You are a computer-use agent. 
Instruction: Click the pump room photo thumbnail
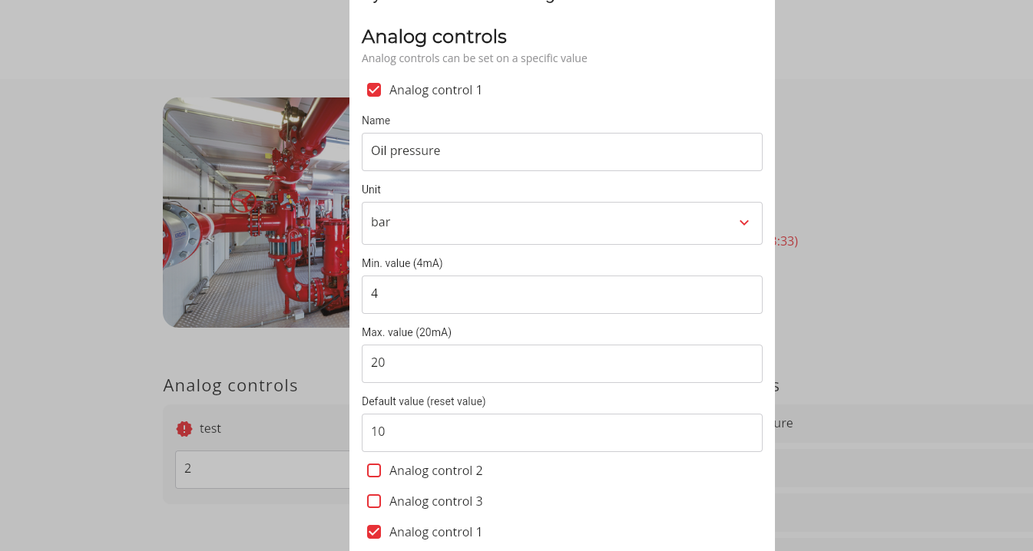point(256,213)
